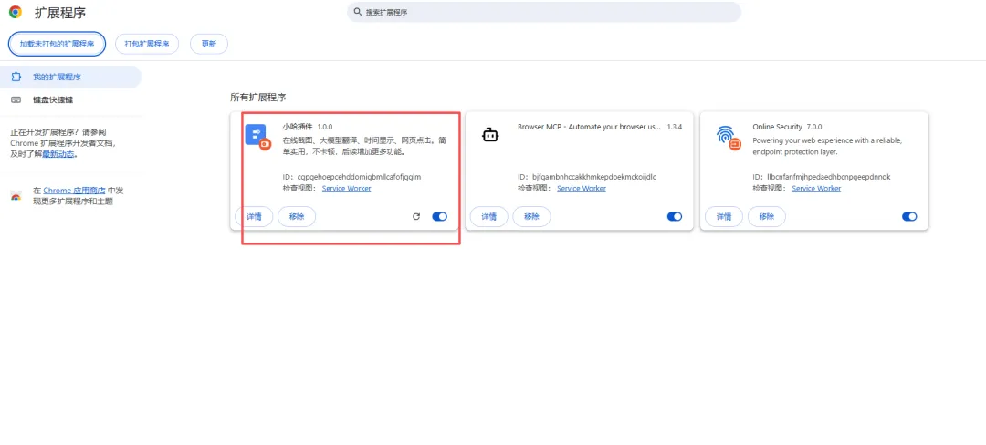The image size is (986, 445).
Task: Click the 小哈插件 extension icon
Action: (x=257, y=136)
